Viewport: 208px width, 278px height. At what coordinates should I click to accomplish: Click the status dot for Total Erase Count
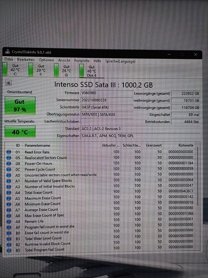click(x=9, y=192)
